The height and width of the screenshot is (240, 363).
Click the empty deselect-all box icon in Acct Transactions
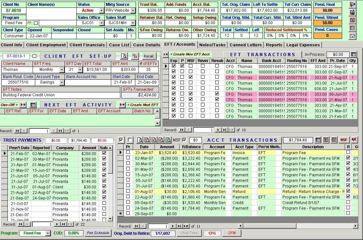[x=130, y=140]
